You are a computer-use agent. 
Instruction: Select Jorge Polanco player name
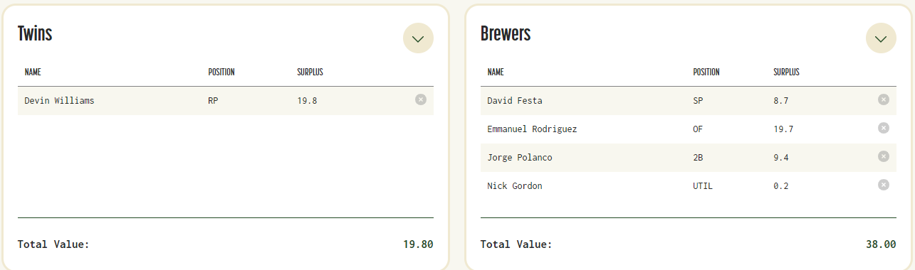520,158
